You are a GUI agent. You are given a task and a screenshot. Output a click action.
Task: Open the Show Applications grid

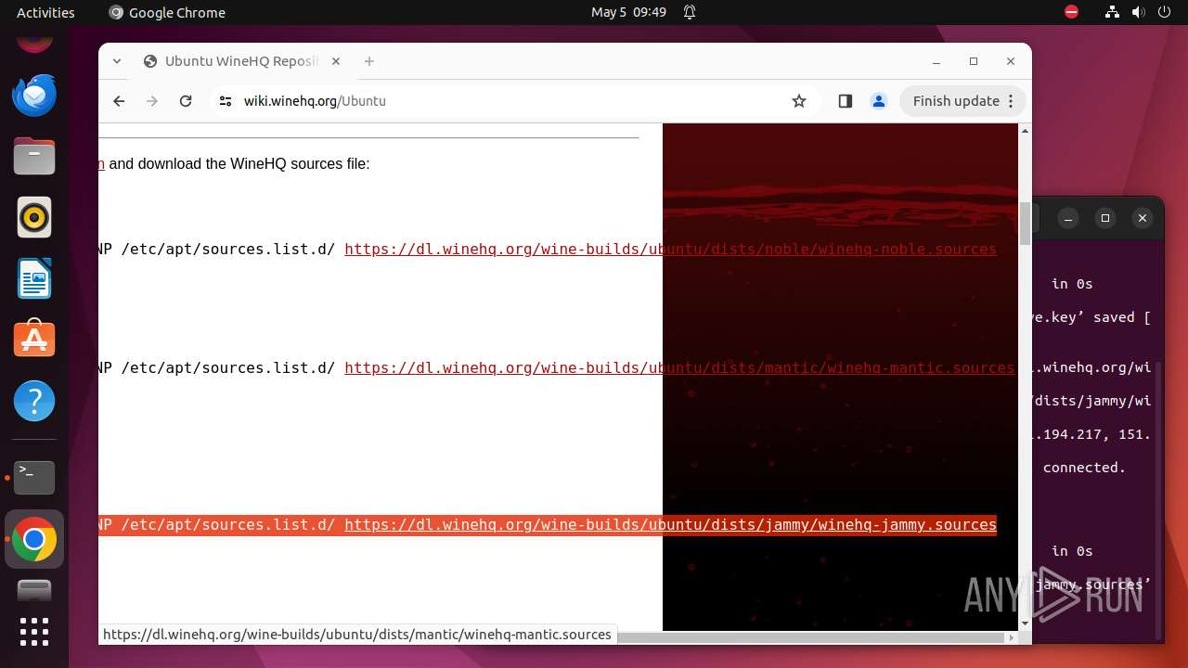coord(34,632)
